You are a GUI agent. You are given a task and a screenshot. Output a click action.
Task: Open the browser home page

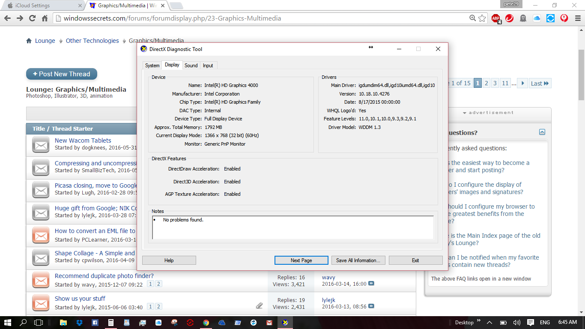pos(45,18)
